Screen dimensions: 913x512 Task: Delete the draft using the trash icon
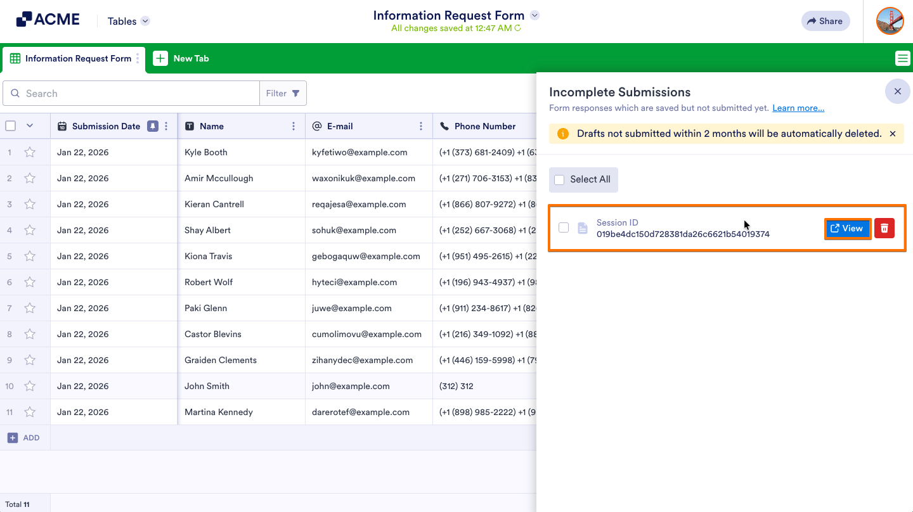point(884,228)
